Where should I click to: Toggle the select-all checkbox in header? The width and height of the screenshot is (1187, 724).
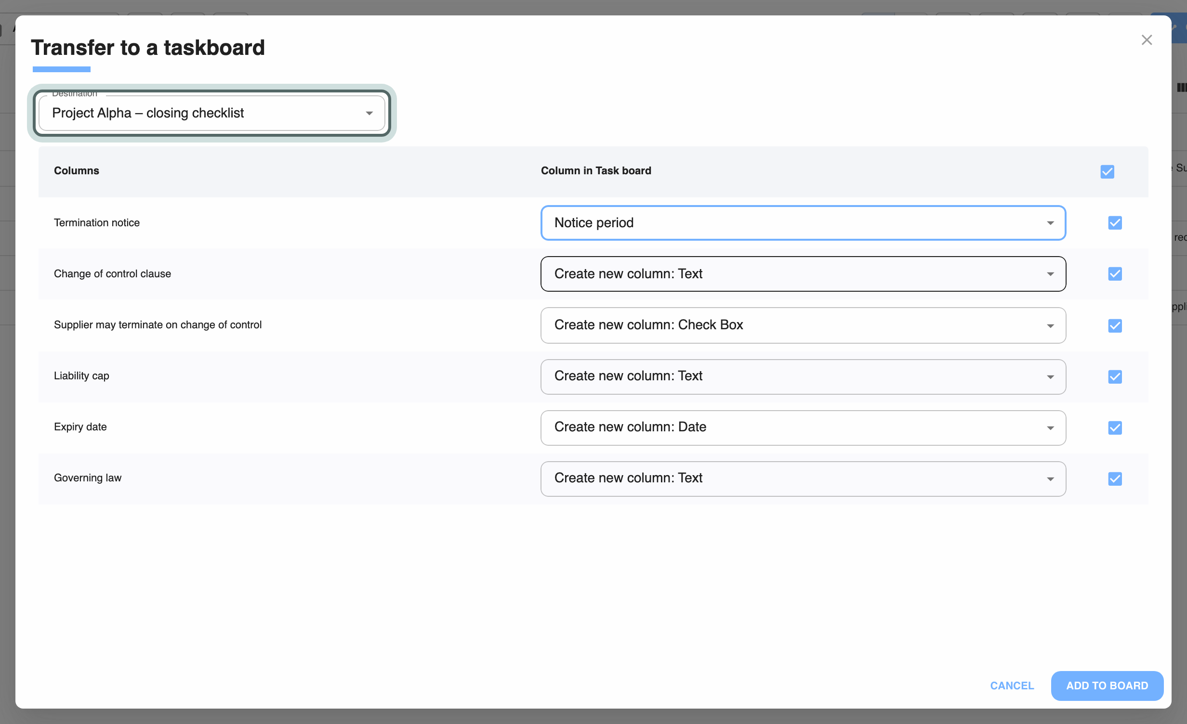1107,171
